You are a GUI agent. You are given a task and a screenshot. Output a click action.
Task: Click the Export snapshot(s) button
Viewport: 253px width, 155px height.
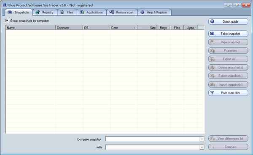pyautogui.click(x=228, y=76)
